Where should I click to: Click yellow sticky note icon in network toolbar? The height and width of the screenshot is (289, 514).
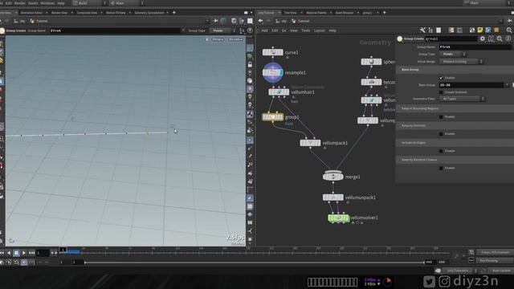point(480,31)
